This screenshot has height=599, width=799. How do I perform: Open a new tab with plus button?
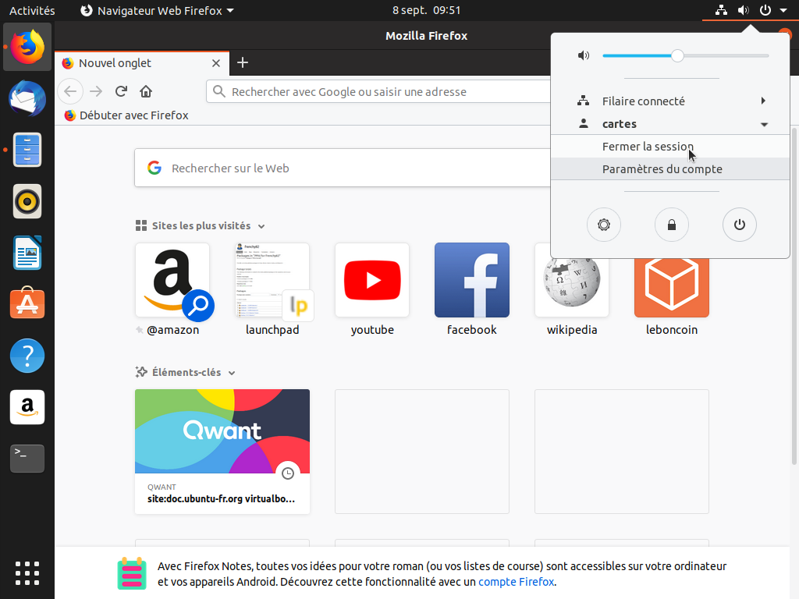pyautogui.click(x=243, y=62)
